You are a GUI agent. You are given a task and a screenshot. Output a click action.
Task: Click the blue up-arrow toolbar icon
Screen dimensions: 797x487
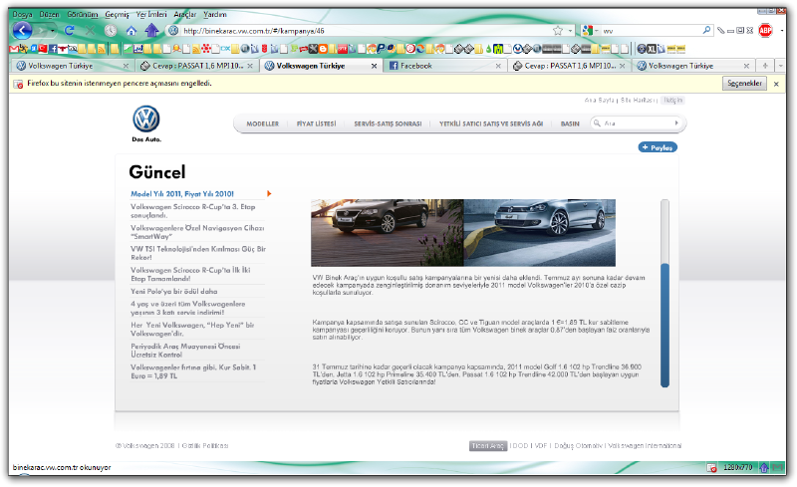tap(151, 31)
